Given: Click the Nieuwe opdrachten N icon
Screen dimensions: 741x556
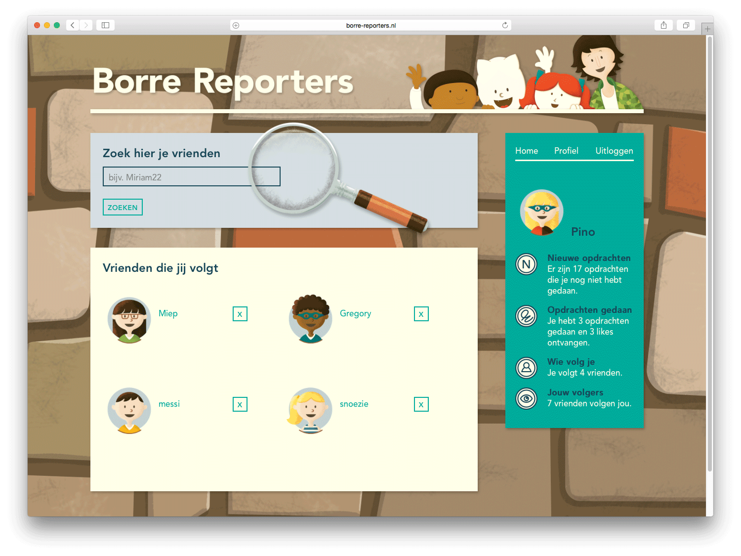Looking at the screenshot, I should 527,264.
